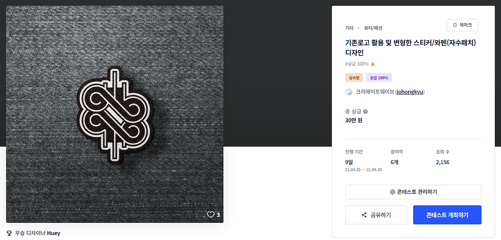Click the #상금 100% hashtag text

point(357,64)
